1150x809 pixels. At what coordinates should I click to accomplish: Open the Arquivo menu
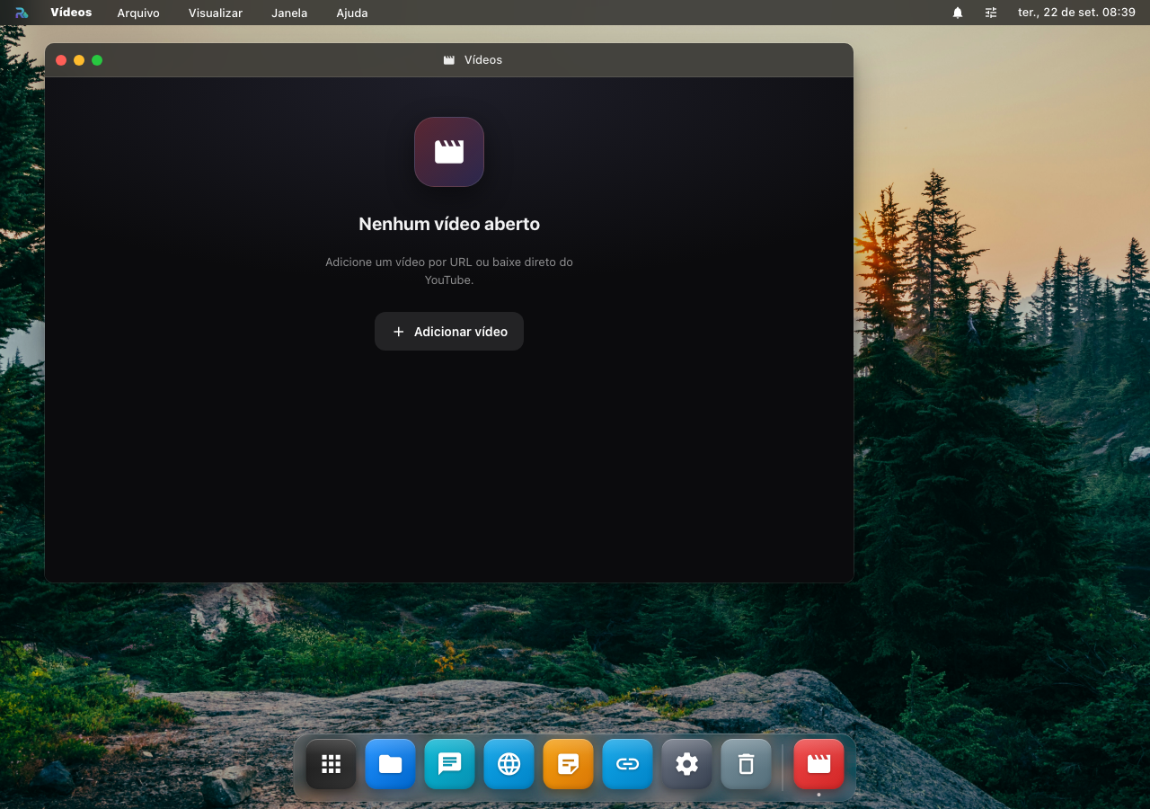point(138,13)
